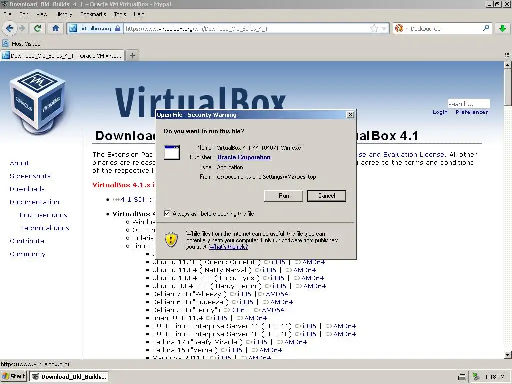Download Debian 6.0 Squeeze i386 package
This screenshot has width=512, height=384.
(x=243, y=302)
